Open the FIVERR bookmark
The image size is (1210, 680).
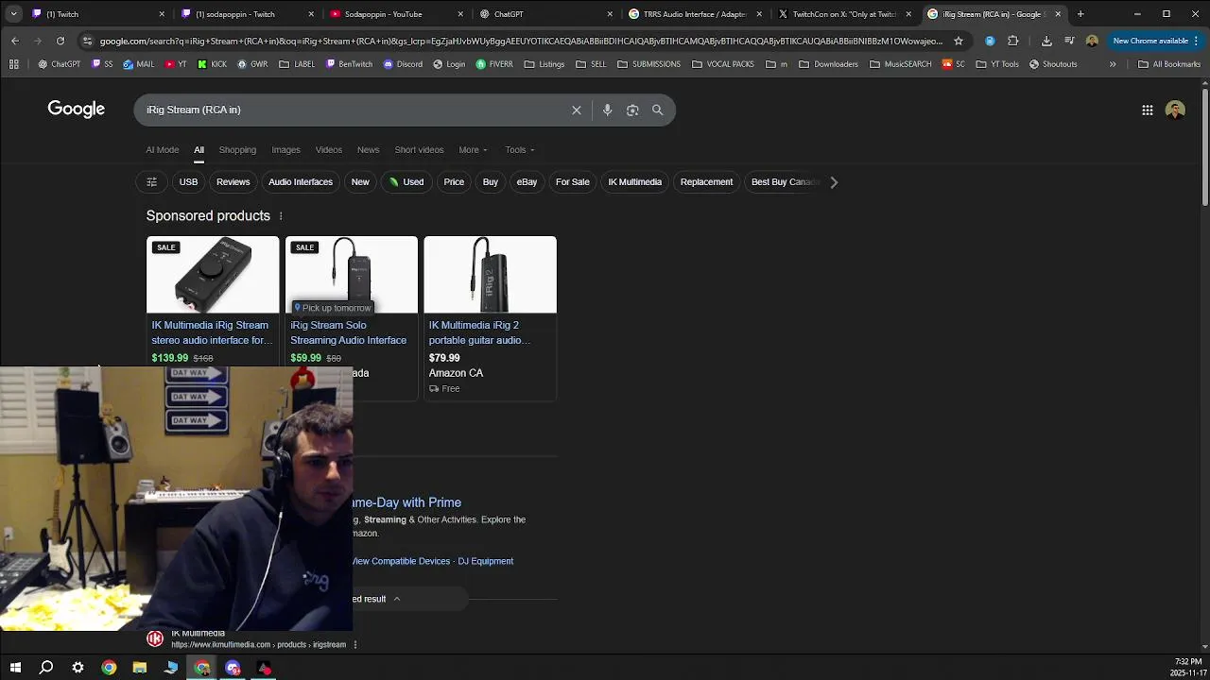coord(494,64)
